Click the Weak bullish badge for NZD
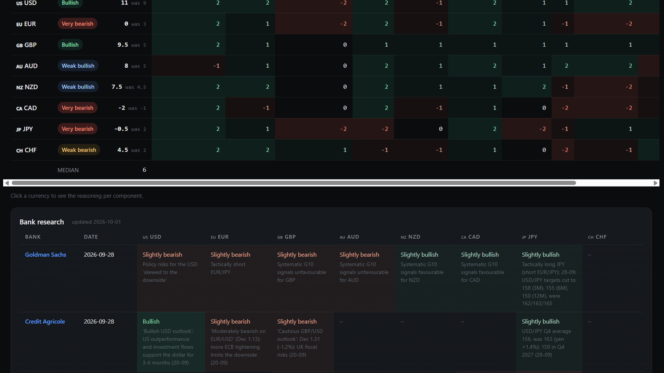The image size is (664, 373). click(78, 87)
